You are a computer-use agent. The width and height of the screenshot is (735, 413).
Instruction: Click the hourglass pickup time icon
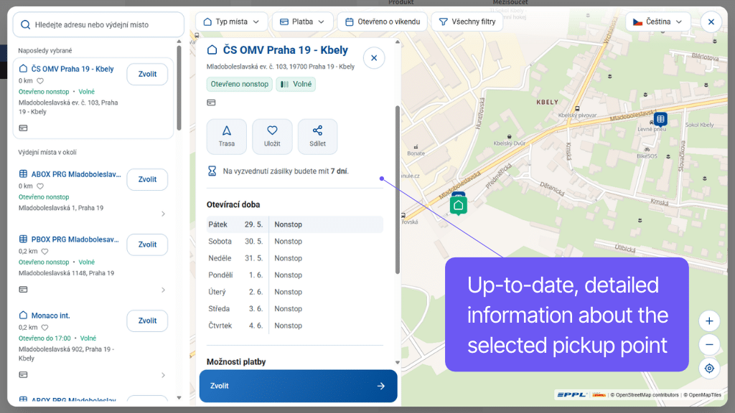212,171
